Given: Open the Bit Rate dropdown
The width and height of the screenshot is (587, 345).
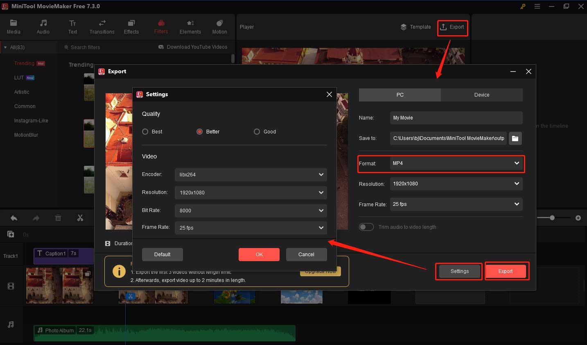Looking at the screenshot, I should point(251,211).
